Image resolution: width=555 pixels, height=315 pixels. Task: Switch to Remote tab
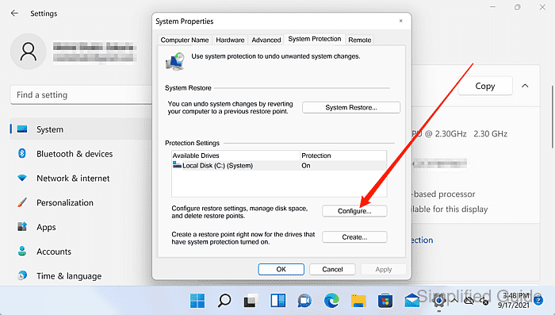360,40
